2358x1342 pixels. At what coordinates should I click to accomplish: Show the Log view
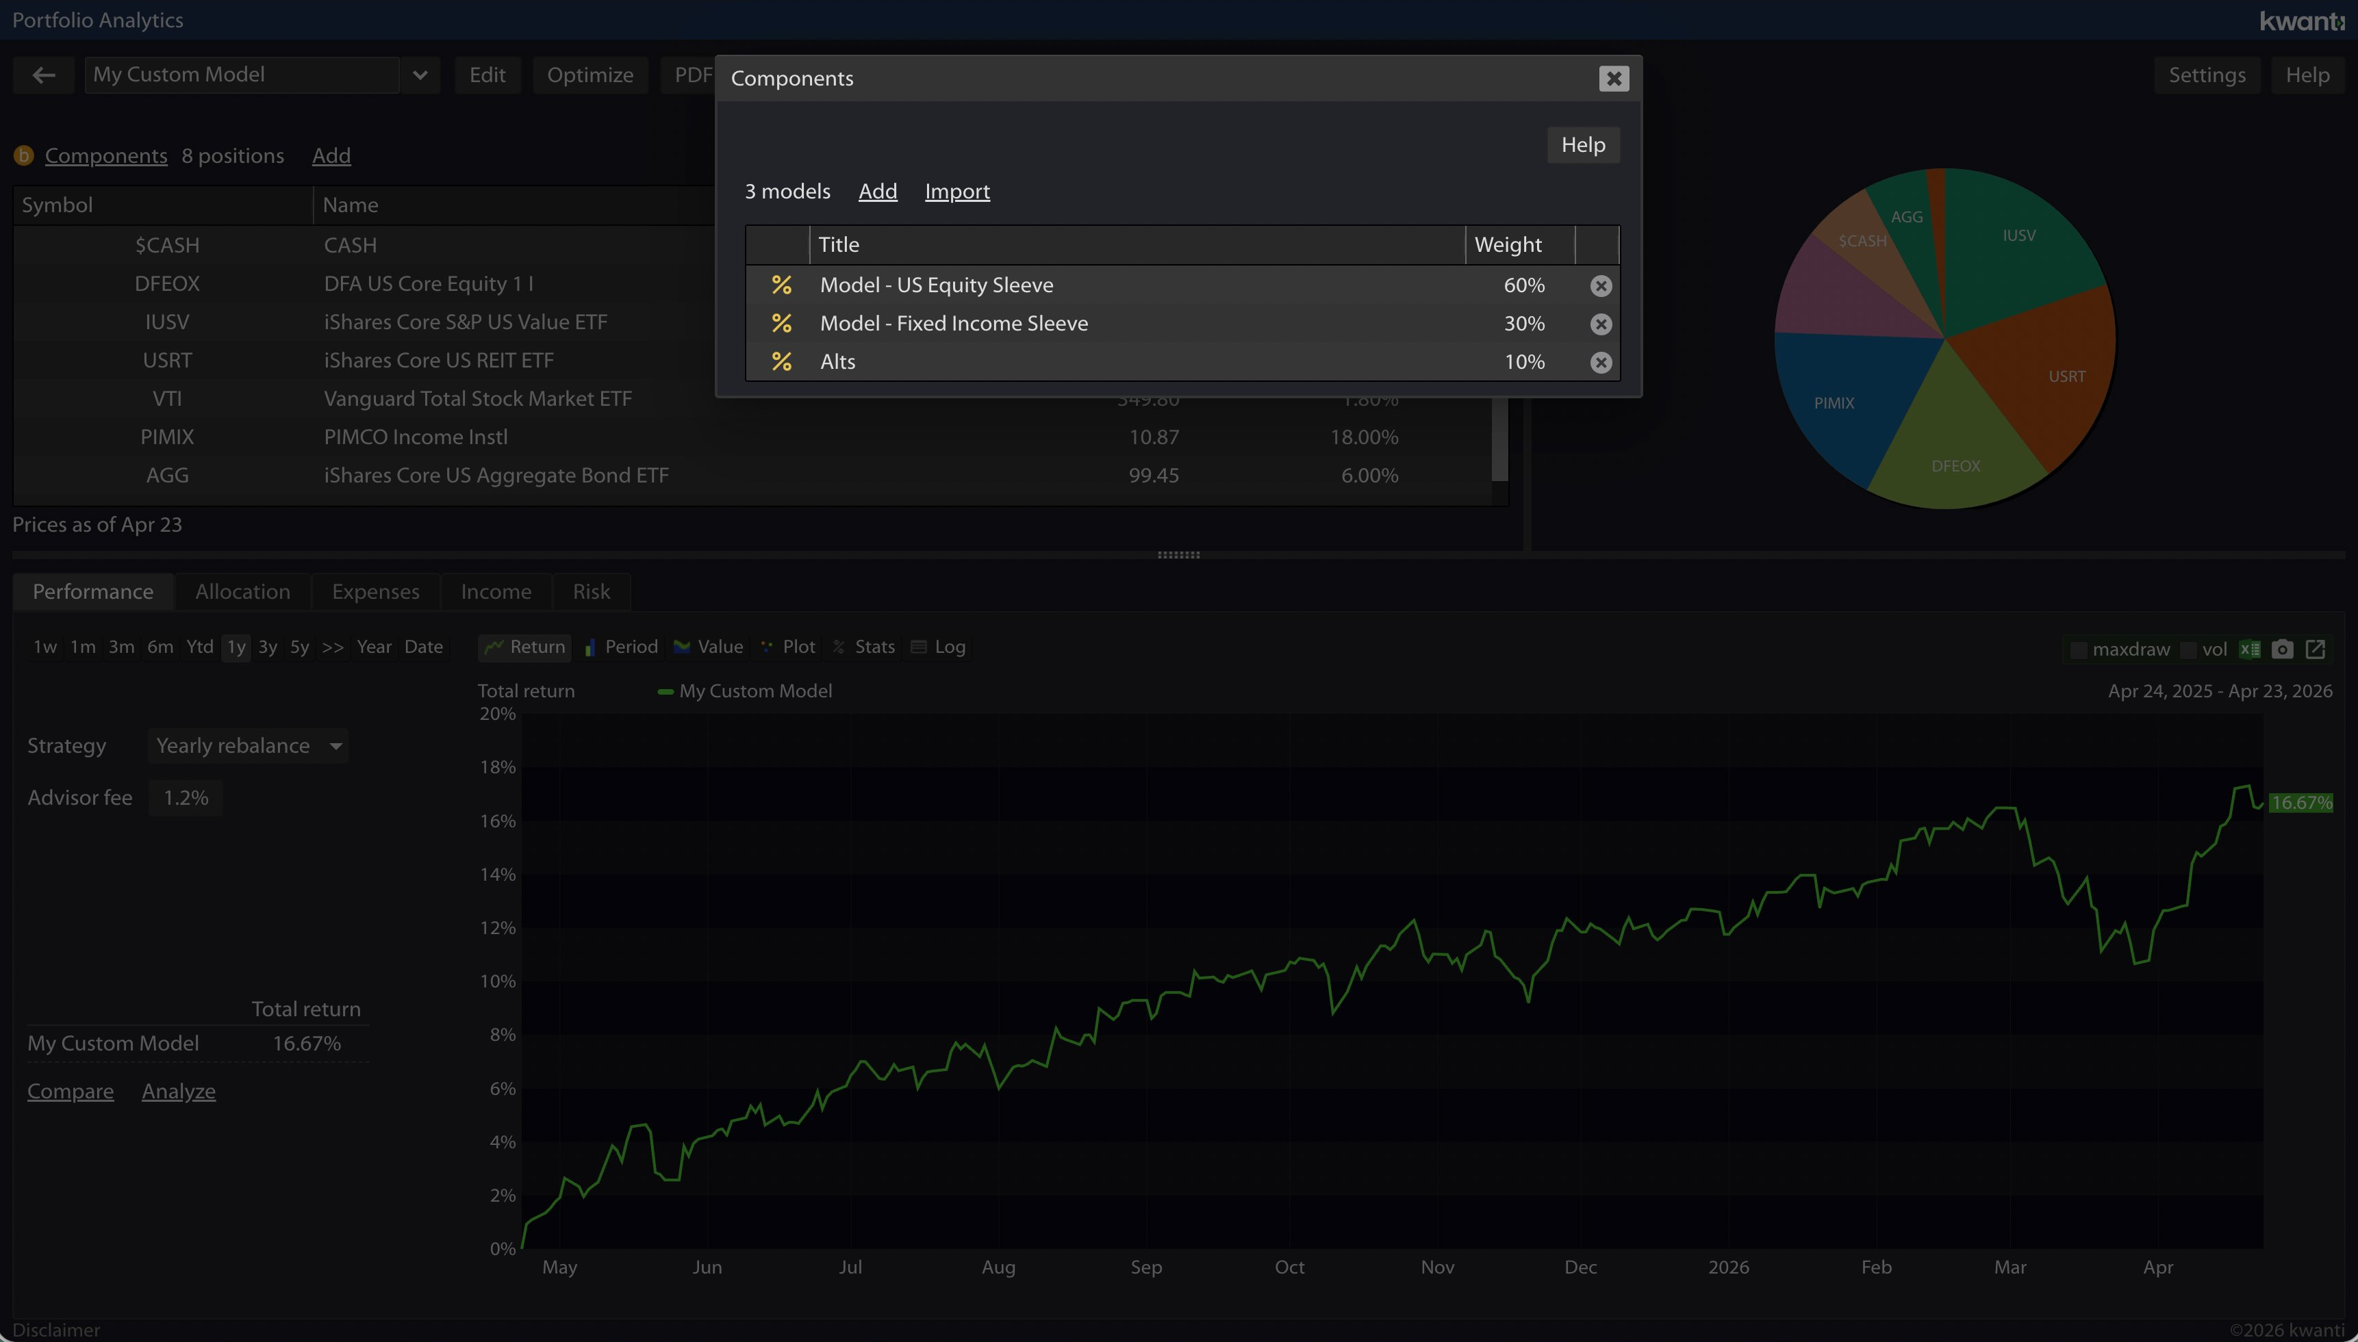[938, 647]
